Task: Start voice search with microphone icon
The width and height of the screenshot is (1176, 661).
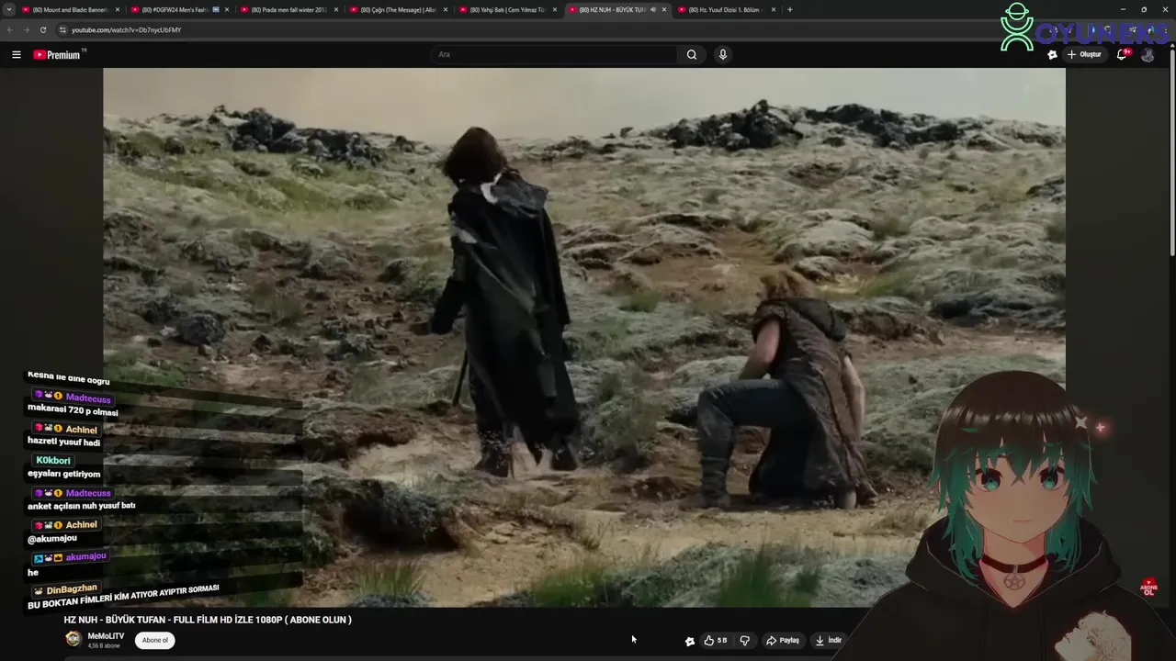Action: [723, 54]
